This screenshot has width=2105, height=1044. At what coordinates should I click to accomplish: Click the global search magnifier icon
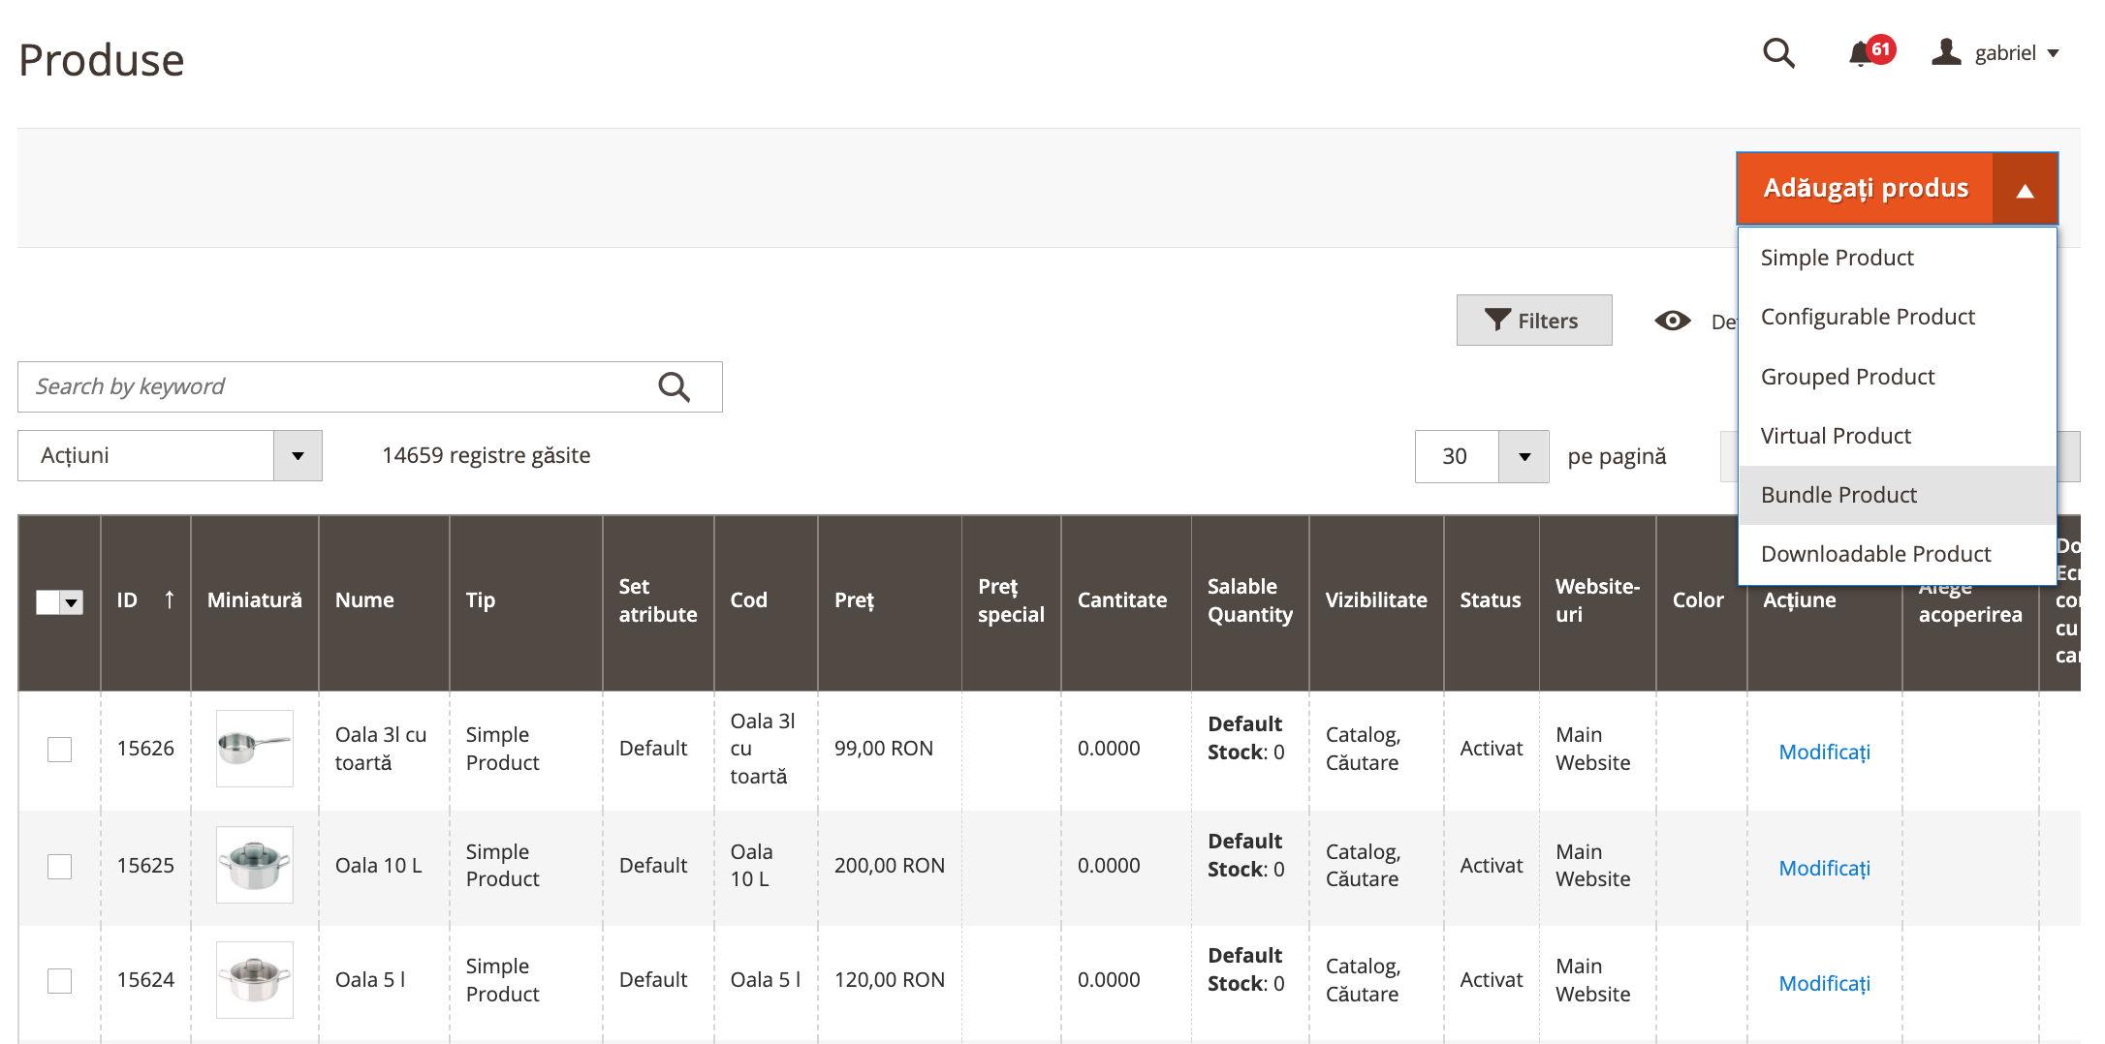(1778, 53)
